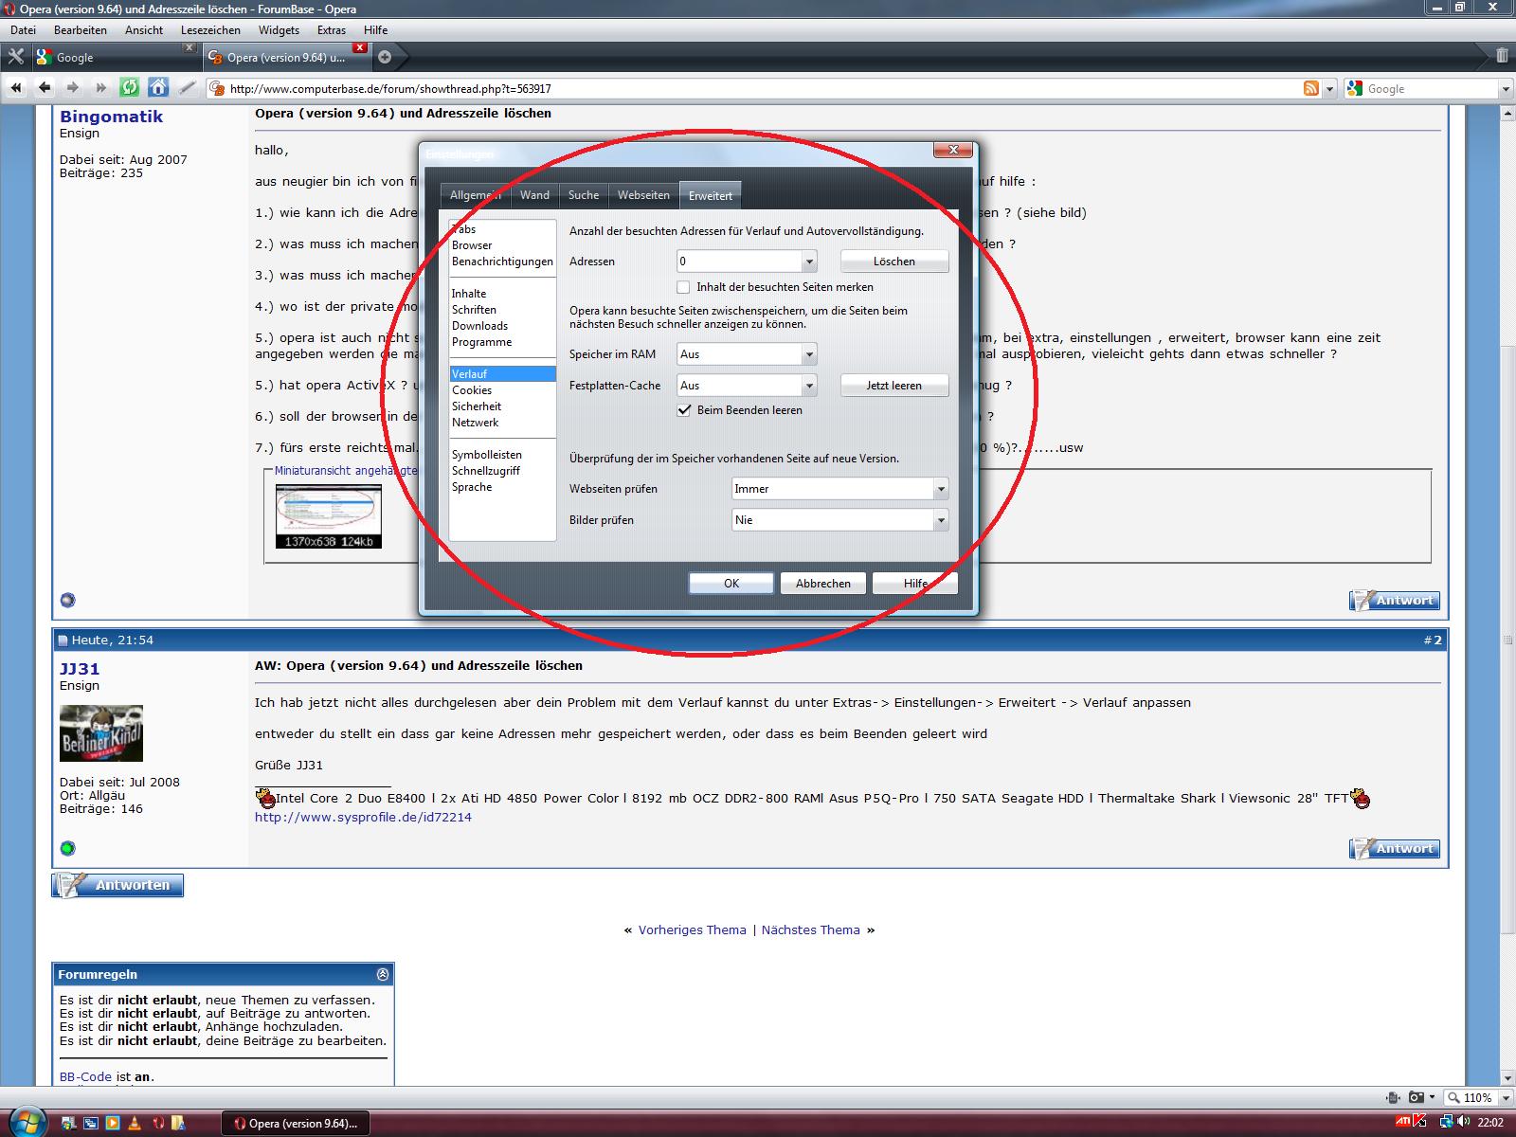Viewport: 1516px width, 1137px height.
Task: Go back one page
Action: [x=45, y=88]
